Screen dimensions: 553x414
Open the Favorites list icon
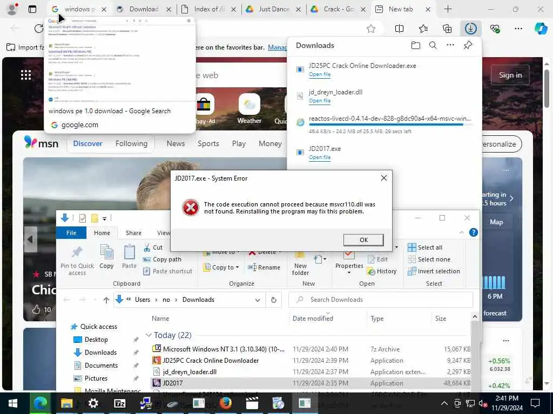point(423,29)
